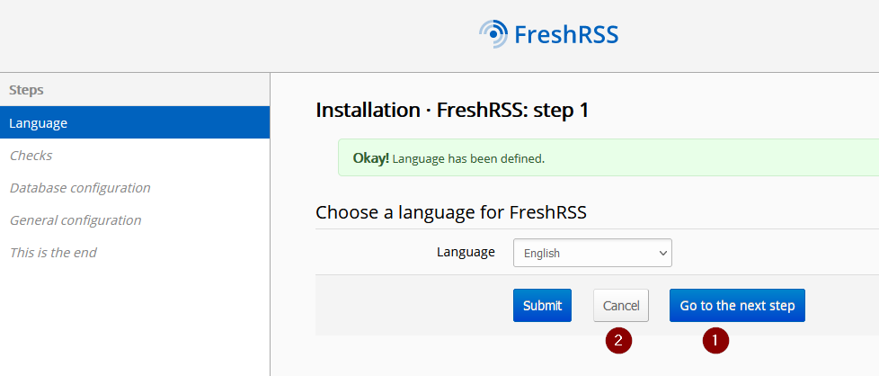Click the FreshRSS title text in header

tap(566, 35)
